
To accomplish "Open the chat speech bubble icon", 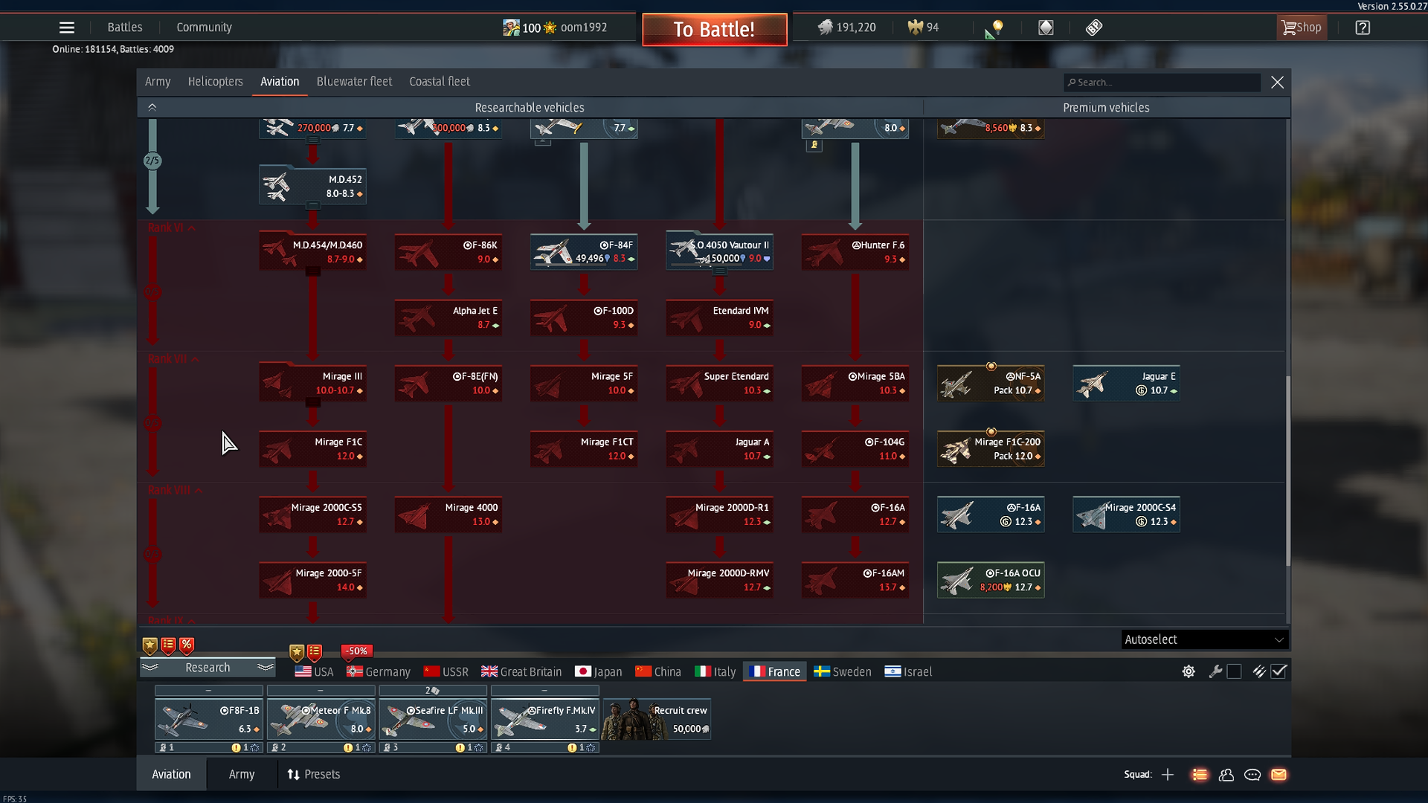I will pyautogui.click(x=1252, y=775).
